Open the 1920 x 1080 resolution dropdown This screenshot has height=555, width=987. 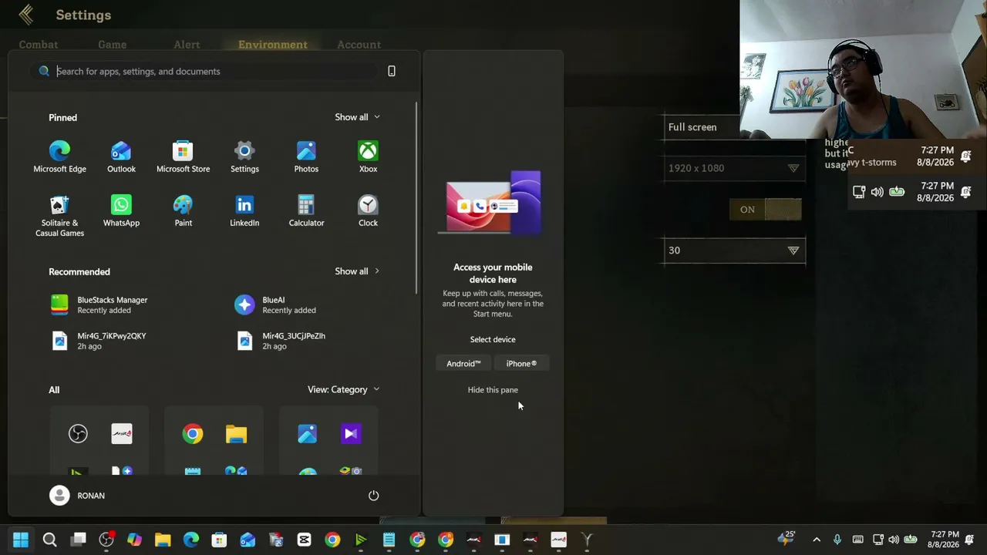point(734,168)
